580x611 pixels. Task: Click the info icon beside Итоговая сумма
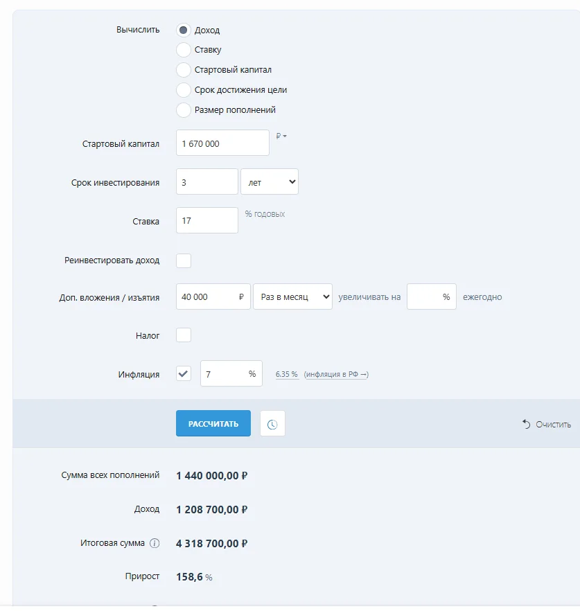[155, 543]
